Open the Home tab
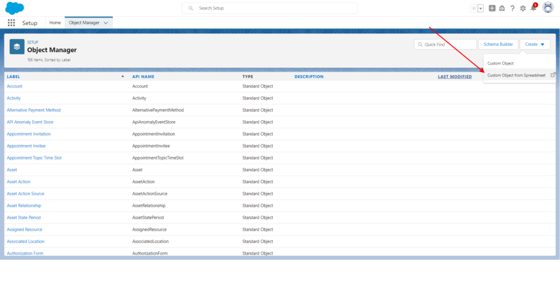Screen dimensions: 560x288 click(55, 22)
